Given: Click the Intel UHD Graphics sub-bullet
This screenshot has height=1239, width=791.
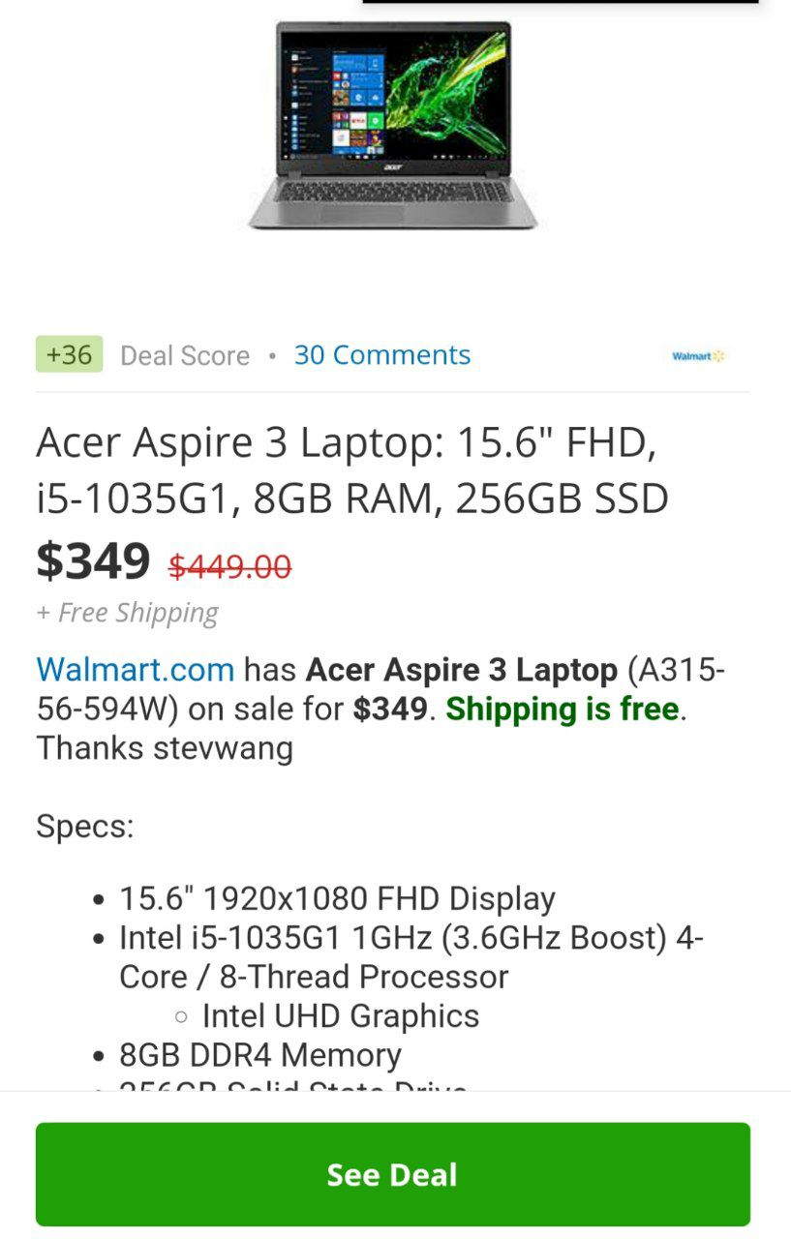Looking at the screenshot, I should tap(341, 1016).
